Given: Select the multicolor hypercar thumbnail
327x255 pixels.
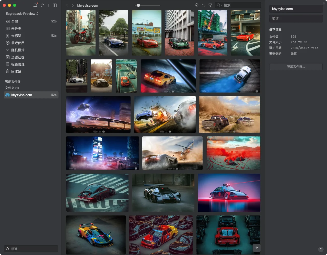Looking at the screenshot, I should coord(96,235).
